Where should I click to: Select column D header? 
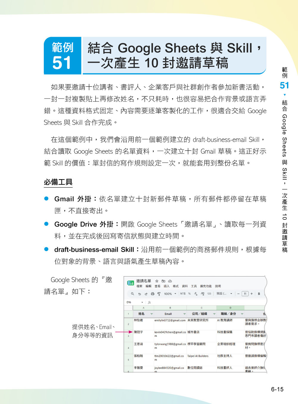[230, 308]
